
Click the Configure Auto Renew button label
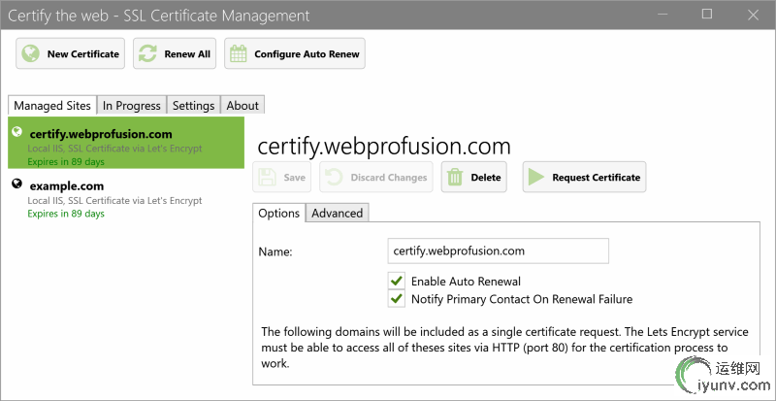coord(307,54)
